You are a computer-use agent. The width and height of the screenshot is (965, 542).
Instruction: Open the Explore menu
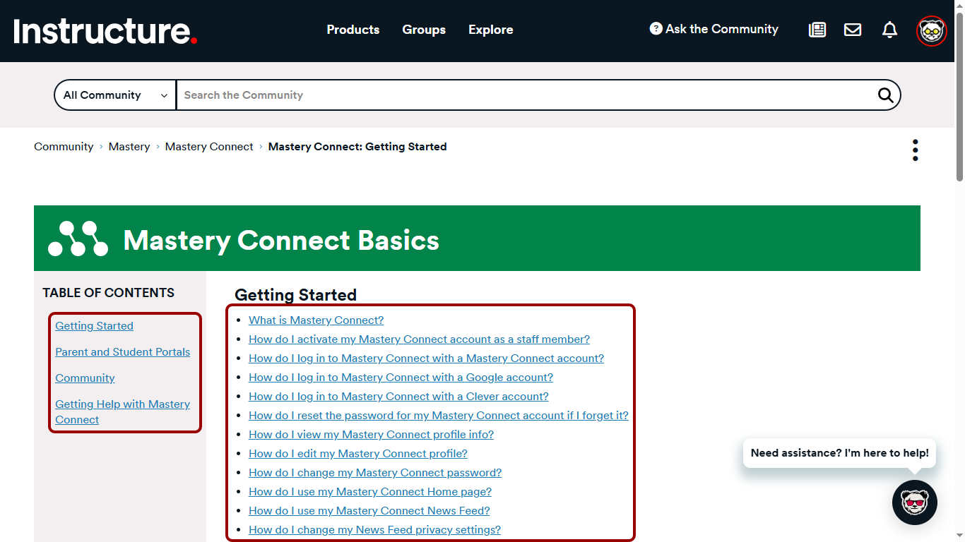490,30
